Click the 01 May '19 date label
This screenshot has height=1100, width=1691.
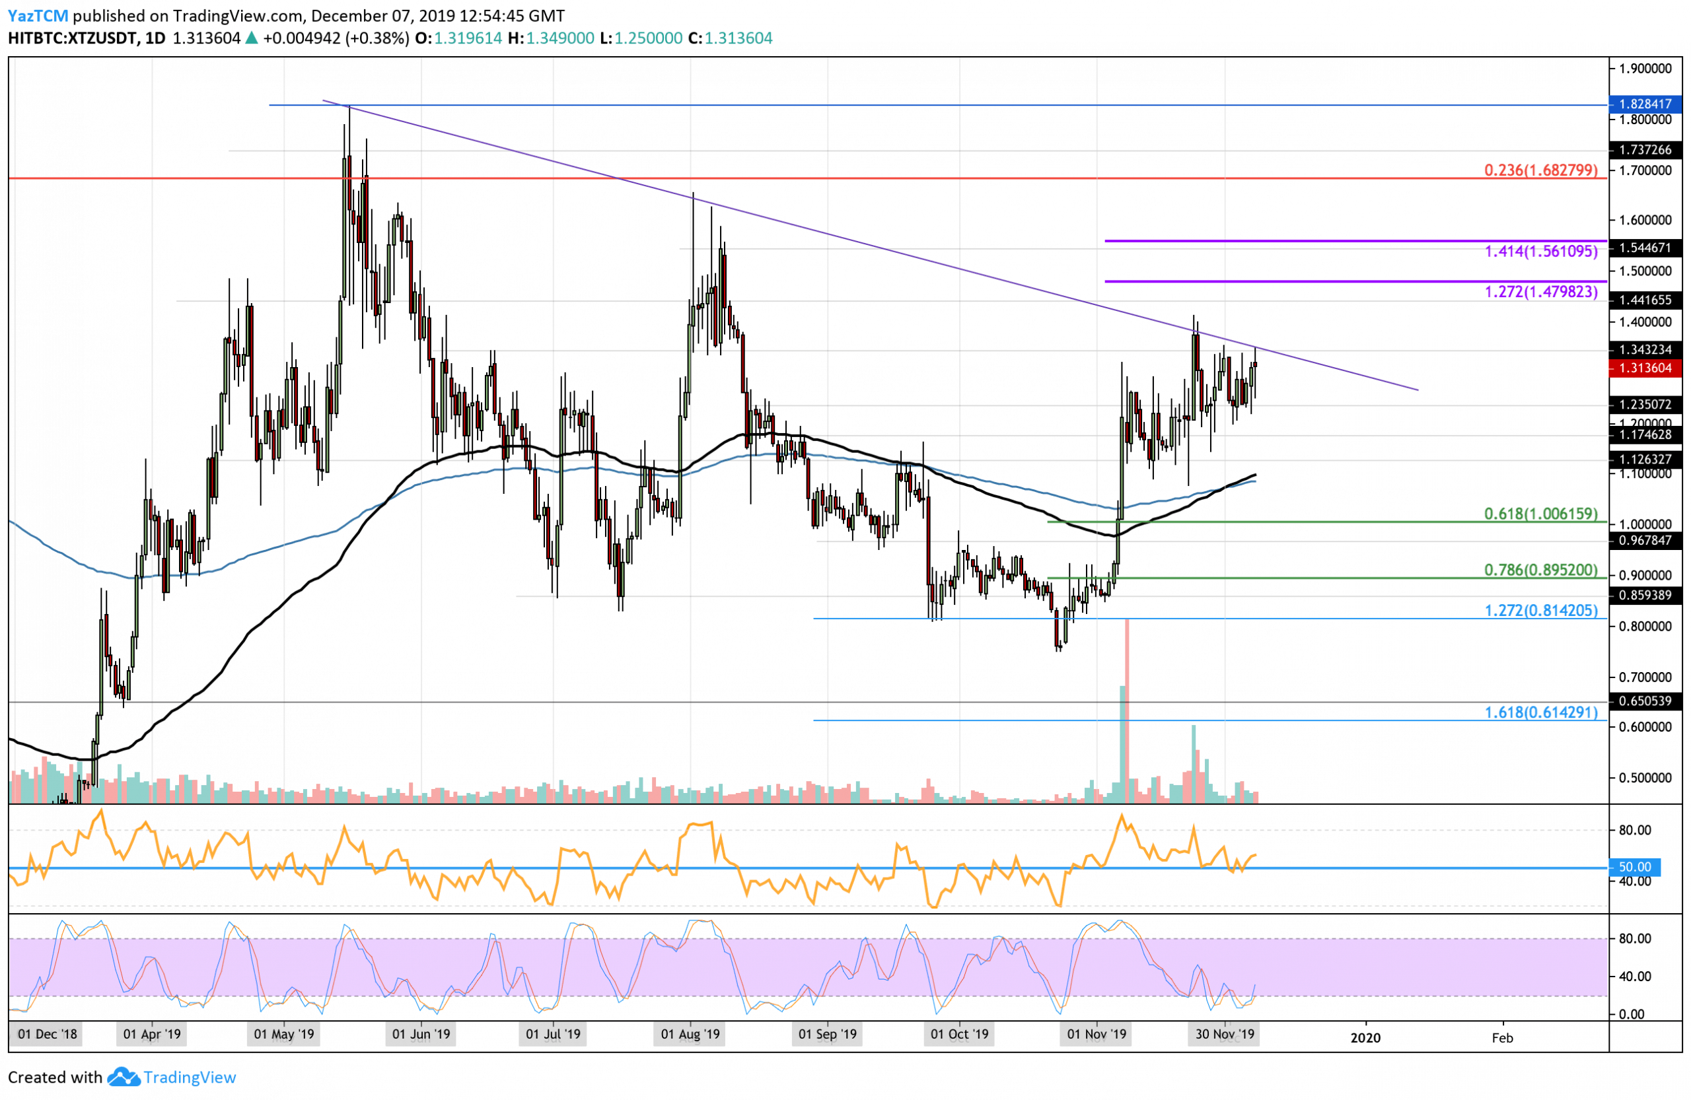pos(284,1034)
